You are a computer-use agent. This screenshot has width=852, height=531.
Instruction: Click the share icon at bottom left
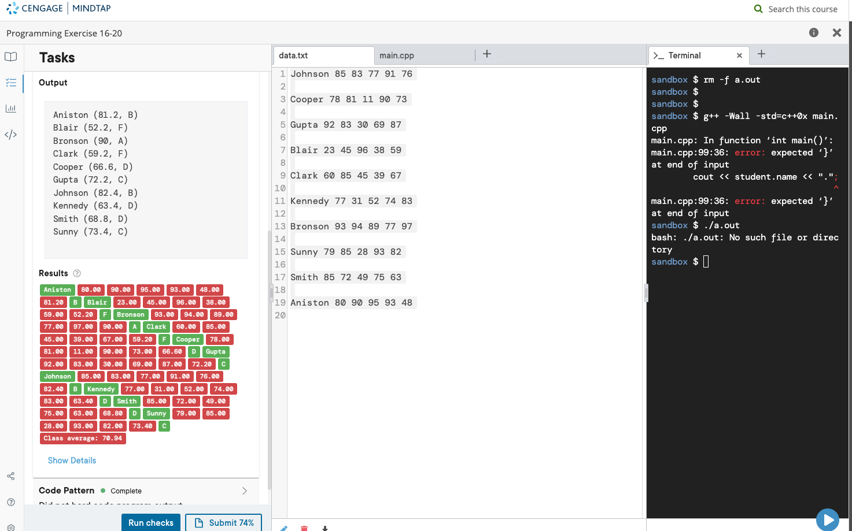tap(10, 476)
